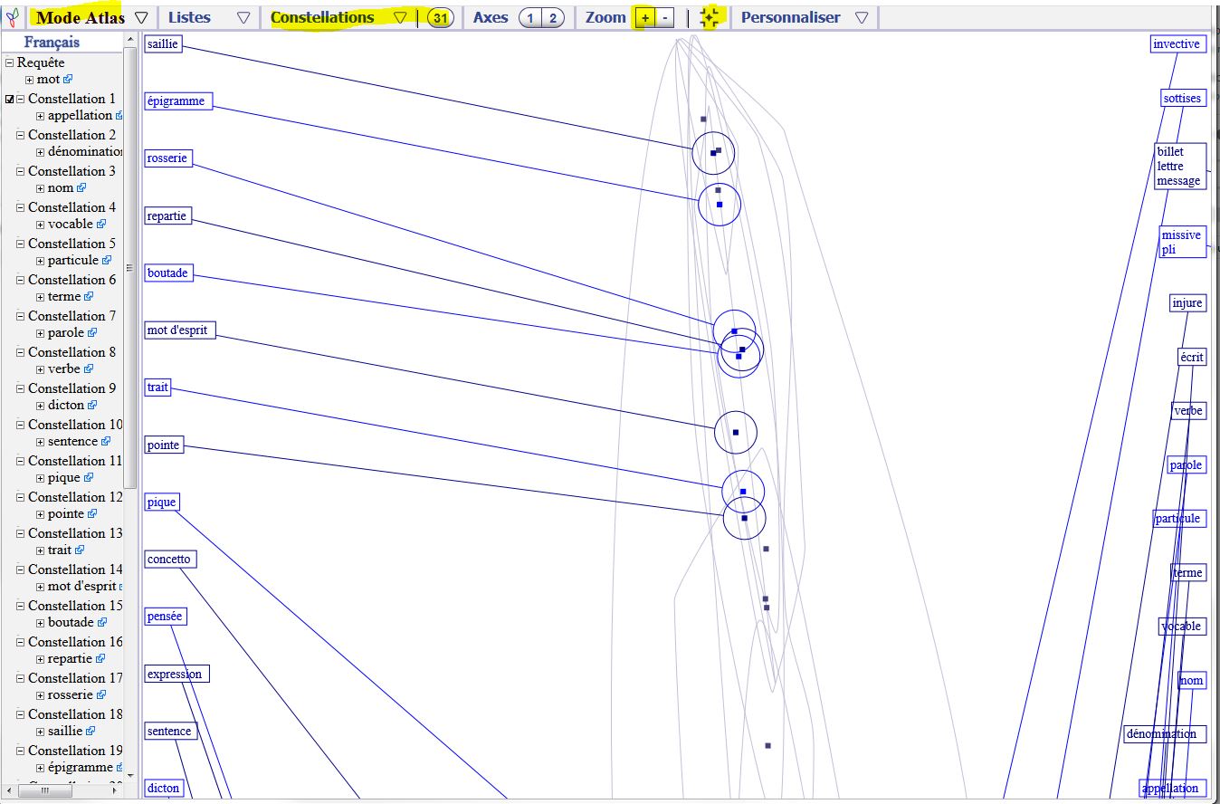Click the app logo icon left of Mode Atlas
This screenshot has height=804, width=1220.
(13, 18)
